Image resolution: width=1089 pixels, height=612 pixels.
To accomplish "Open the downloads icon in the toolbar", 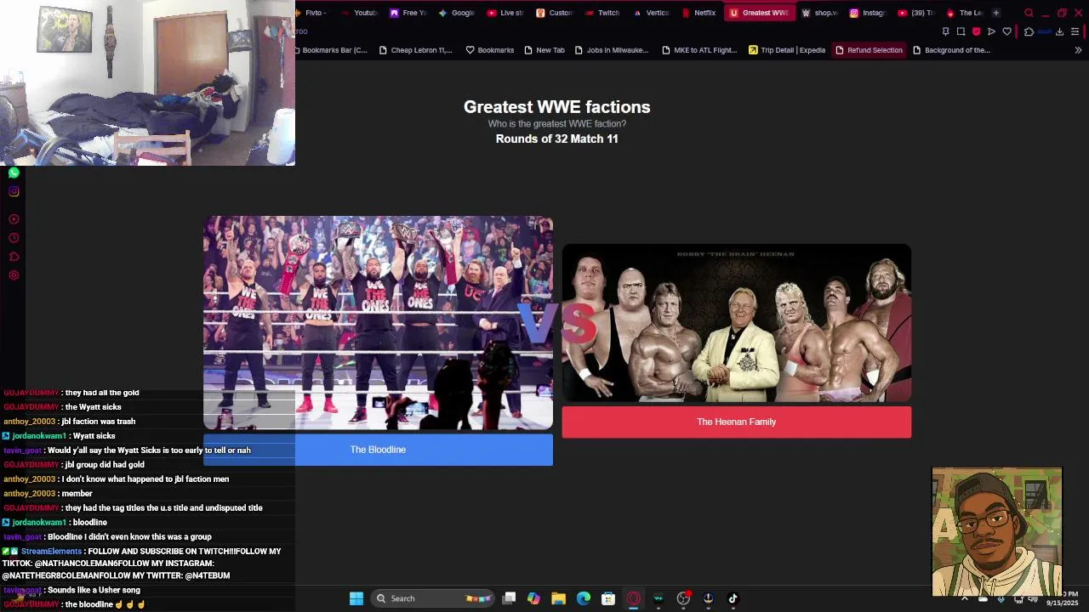I will tap(1059, 31).
